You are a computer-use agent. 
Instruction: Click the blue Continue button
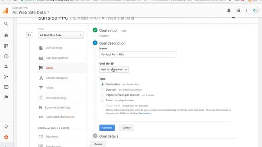(x=107, y=128)
